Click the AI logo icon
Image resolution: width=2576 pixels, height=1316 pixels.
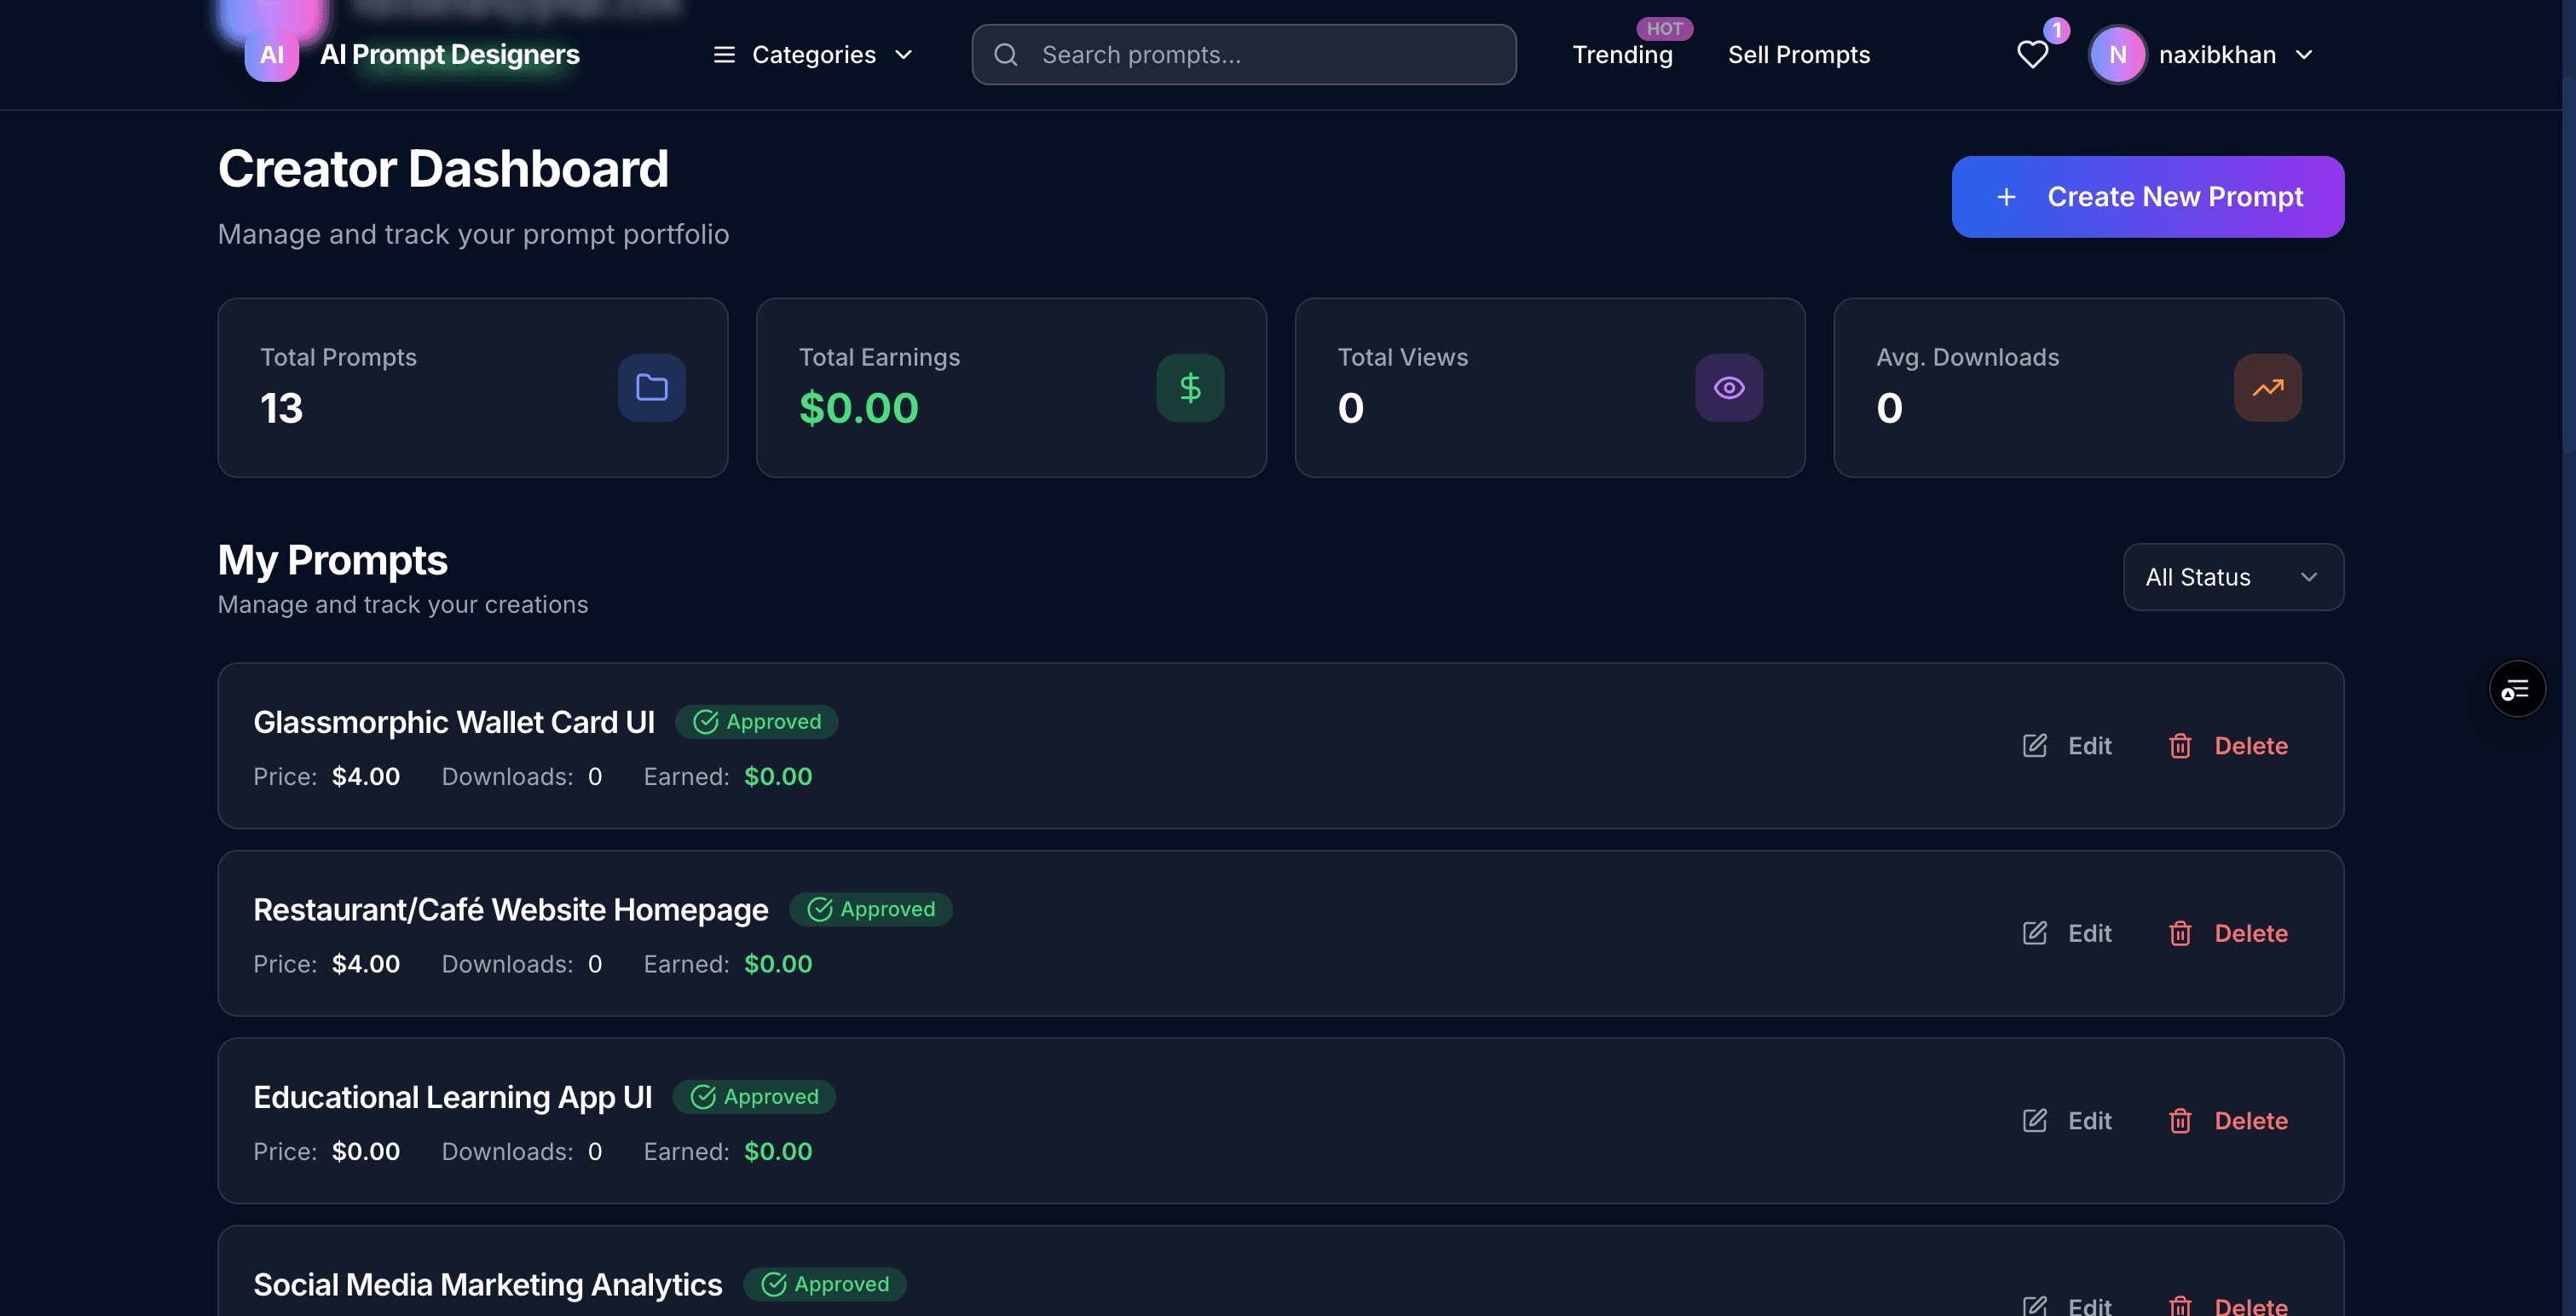click(271, 55)
